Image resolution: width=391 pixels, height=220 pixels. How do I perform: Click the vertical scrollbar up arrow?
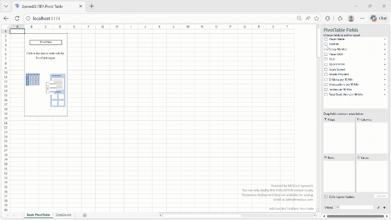319,26
